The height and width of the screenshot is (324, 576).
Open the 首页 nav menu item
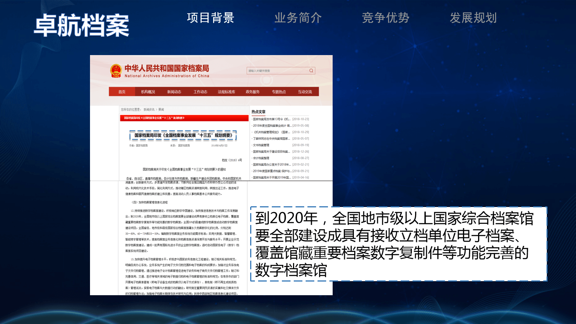pyautogui.click(x=122, y=92)
